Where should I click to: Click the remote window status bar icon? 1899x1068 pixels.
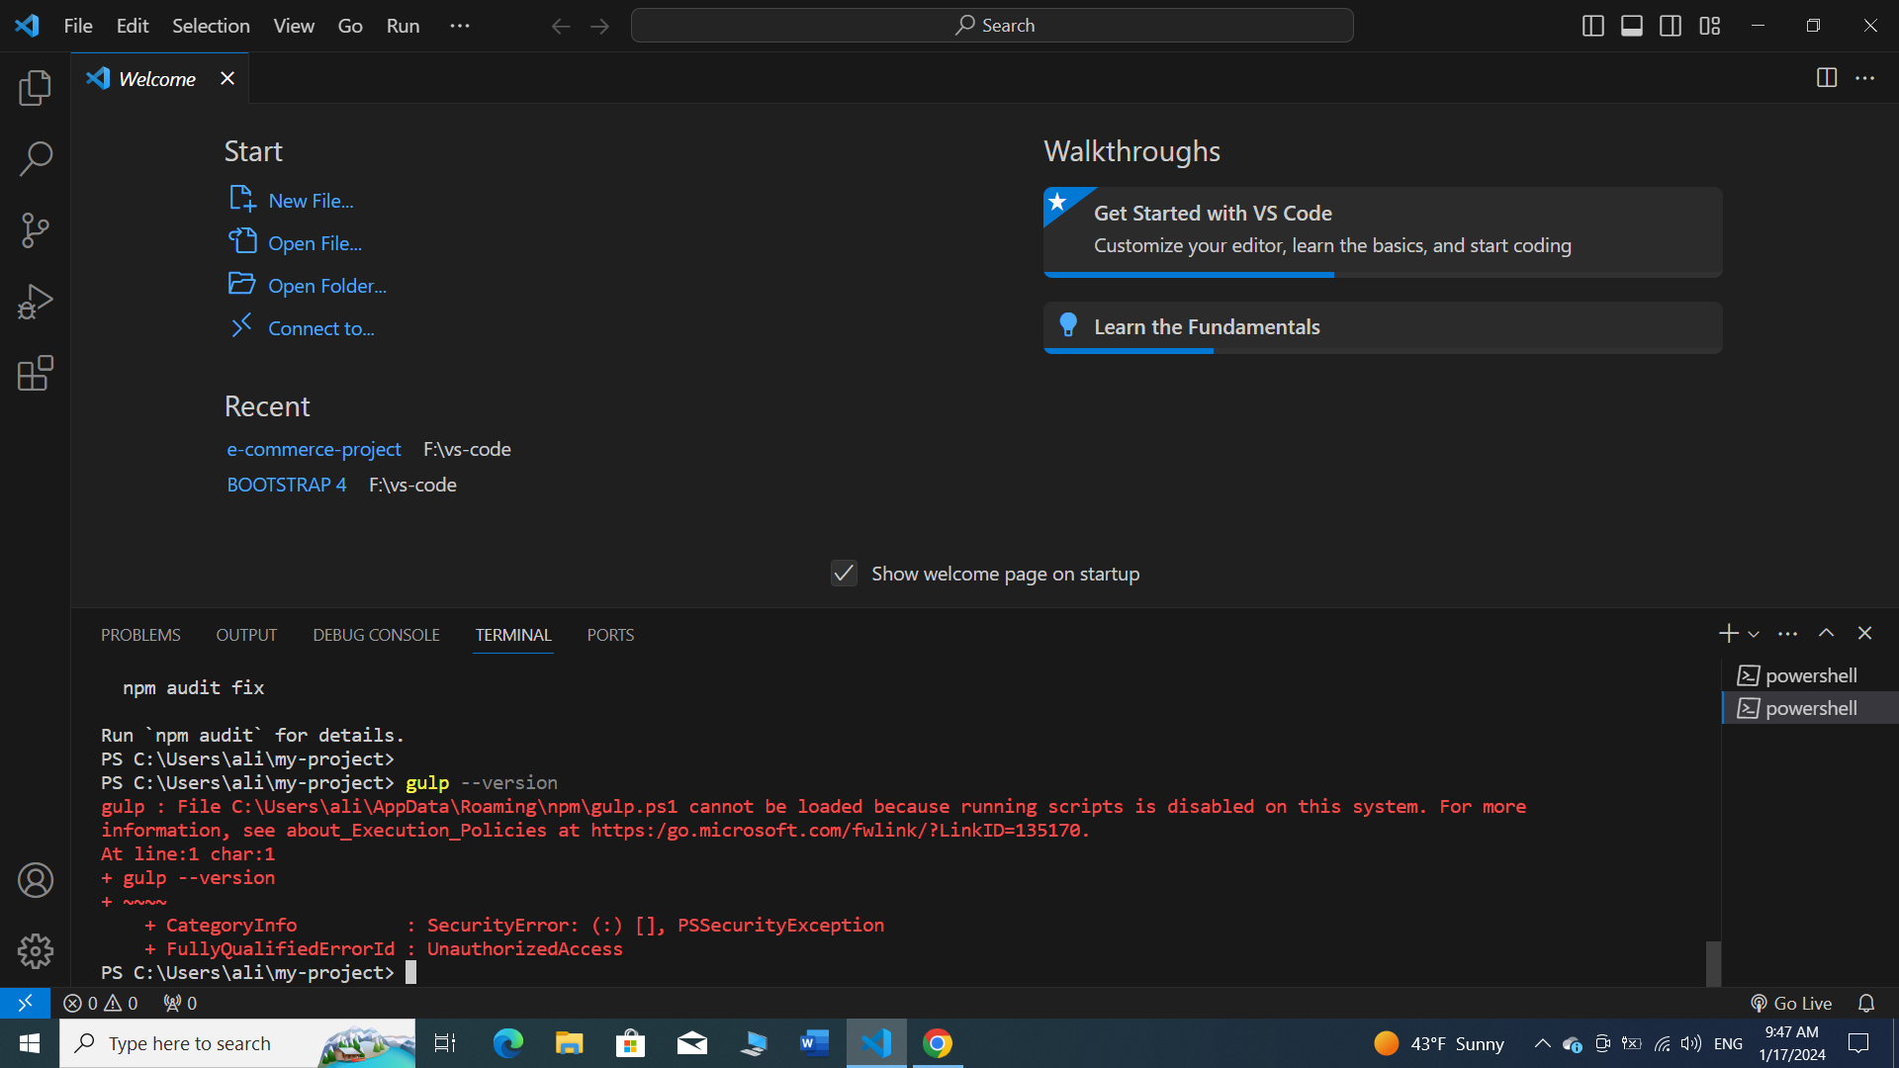pos(25,1003)
